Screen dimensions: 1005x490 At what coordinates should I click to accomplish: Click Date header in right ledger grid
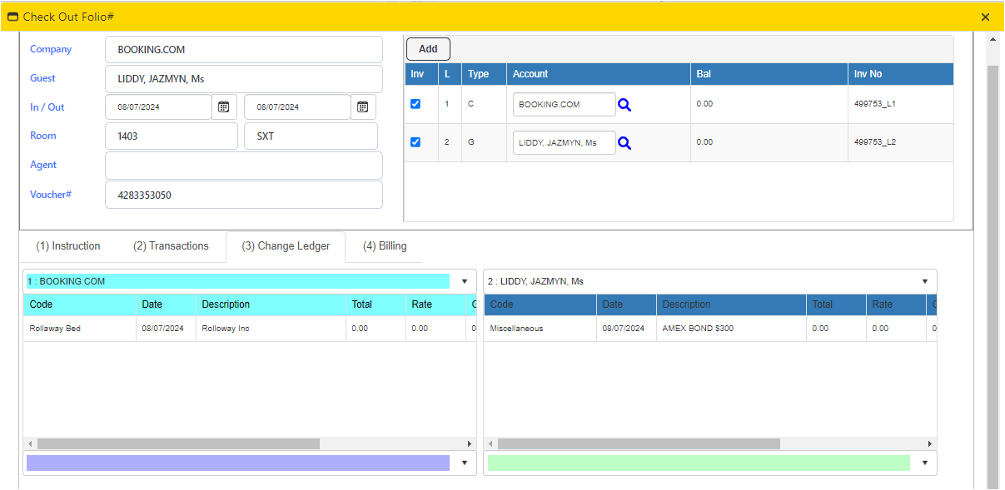(627, 304)
